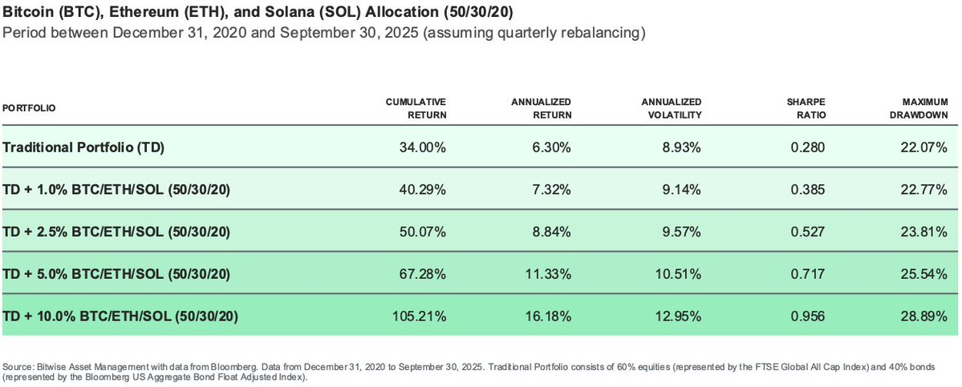This screenshot has height=387, width=962.
Task: Select the TD + 10.0% BTC/ETH/SOL row label
Action: pyautogui.click(x=120, y=316)
